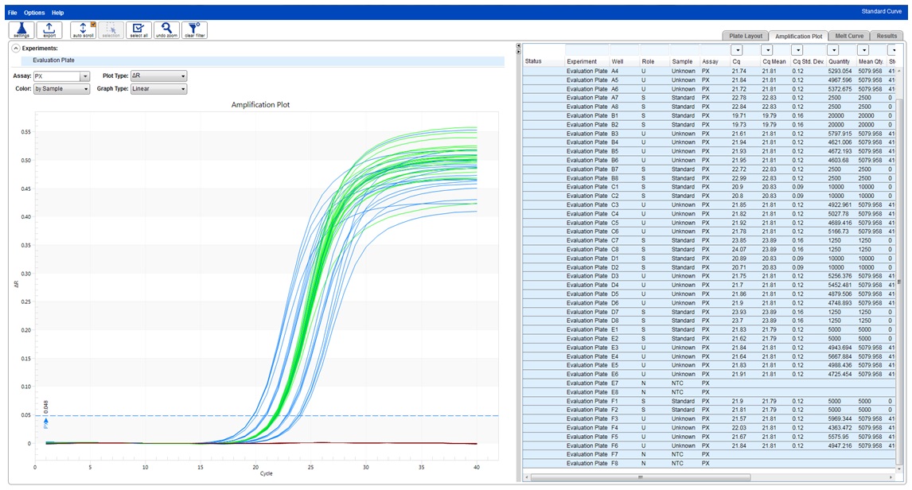Open the Graph Type dropdown
912x490 pixels.
point(183,89)
